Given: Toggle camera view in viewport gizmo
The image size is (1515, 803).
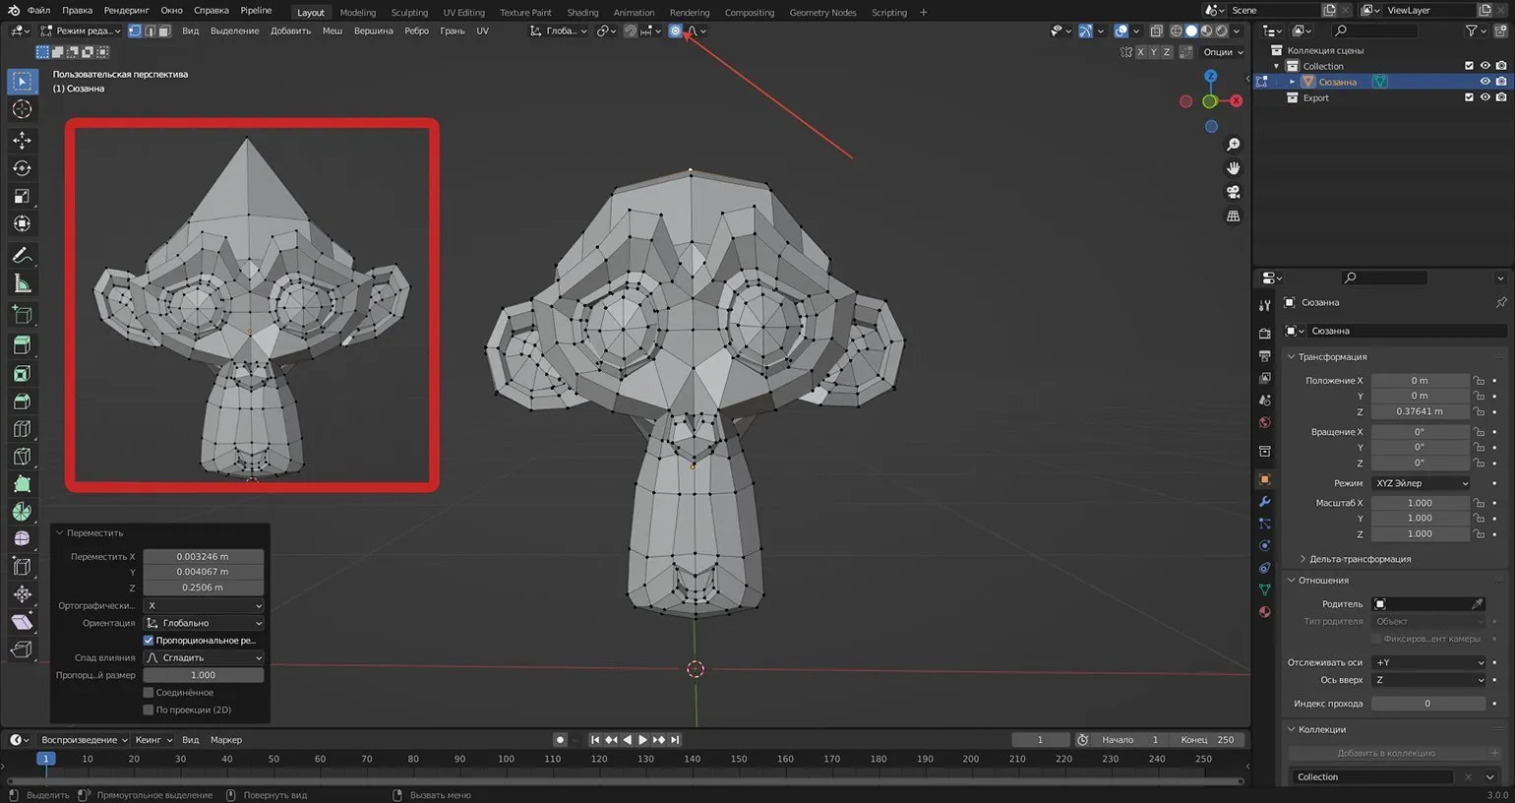Looking at the screenshot, I should tap(1233, 192).
